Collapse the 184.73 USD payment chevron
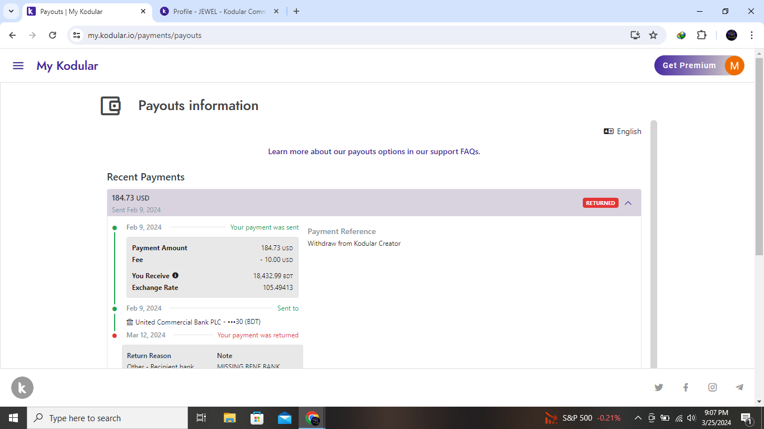The width and height of the screenshot is (764, 429). tap(628, 203)
